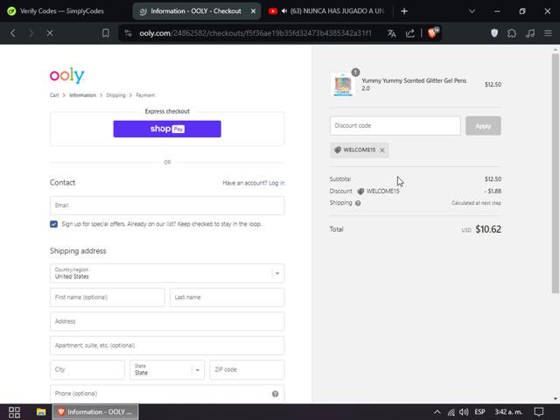
Task: Click the $10.62 total amount
Action: point(488,229)
